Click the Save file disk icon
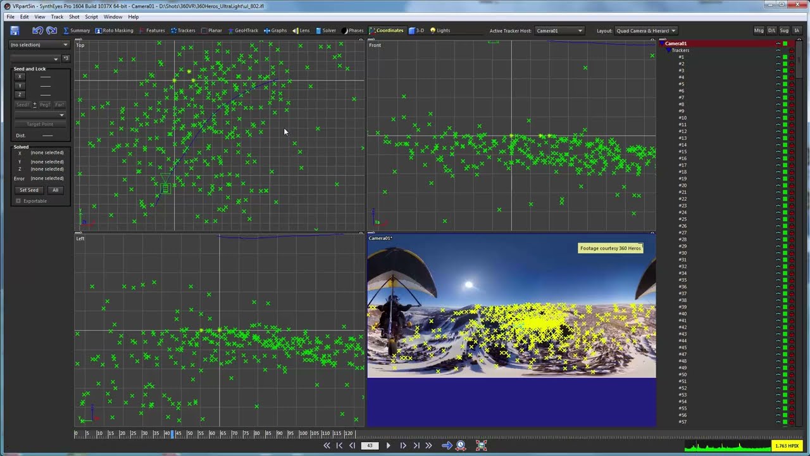 (15, 30)
